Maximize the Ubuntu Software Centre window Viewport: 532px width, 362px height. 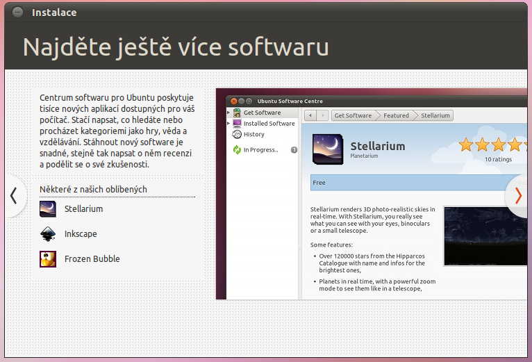[249, 101]
